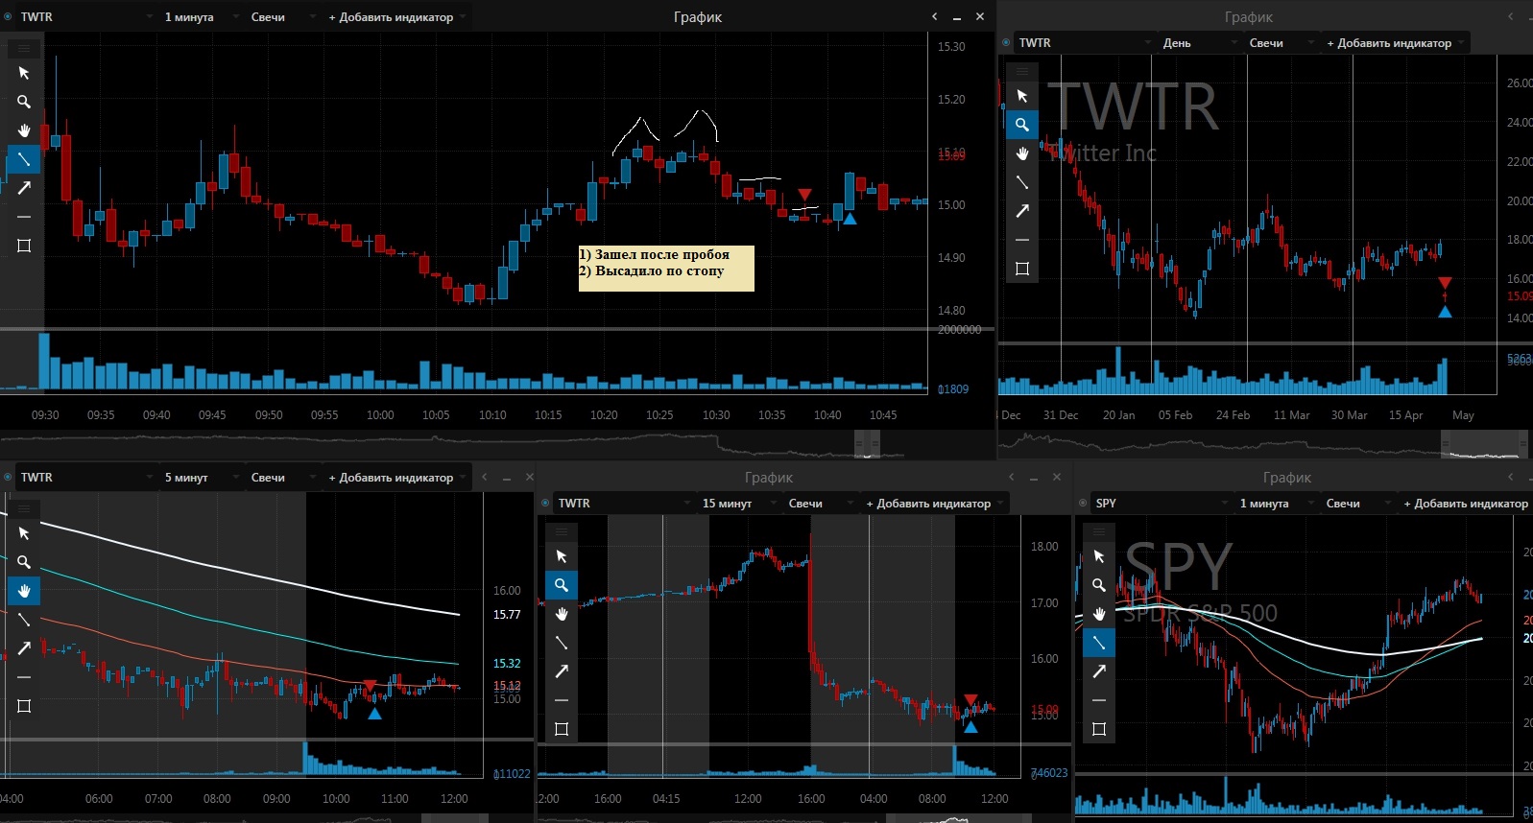Select horizontal line tool in TWTR daily chart
Screen dimensions: 1533x823
[x=1022, y=240]
